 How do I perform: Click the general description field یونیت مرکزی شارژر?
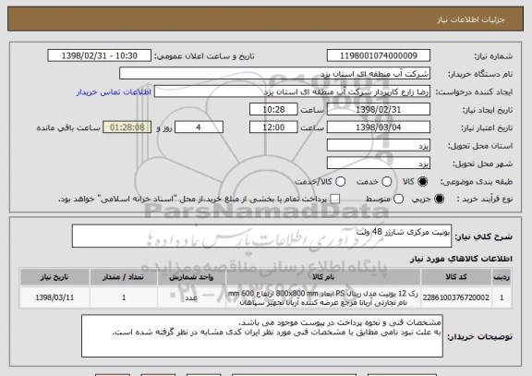click(261, 236)
